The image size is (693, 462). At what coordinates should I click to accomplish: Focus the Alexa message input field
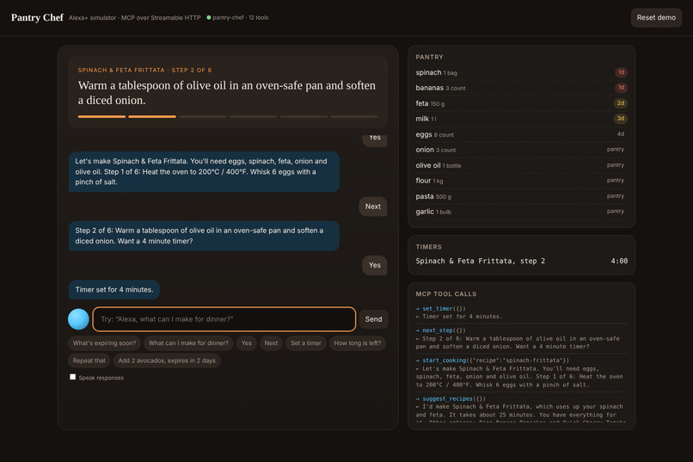[224, 319]
